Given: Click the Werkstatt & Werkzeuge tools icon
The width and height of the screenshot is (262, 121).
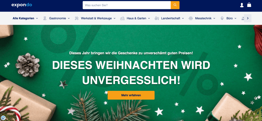Looking at the screenshot, I should 77,18.
